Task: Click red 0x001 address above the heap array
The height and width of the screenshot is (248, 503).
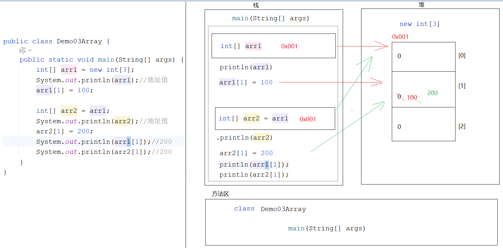Action: point(400,37)
